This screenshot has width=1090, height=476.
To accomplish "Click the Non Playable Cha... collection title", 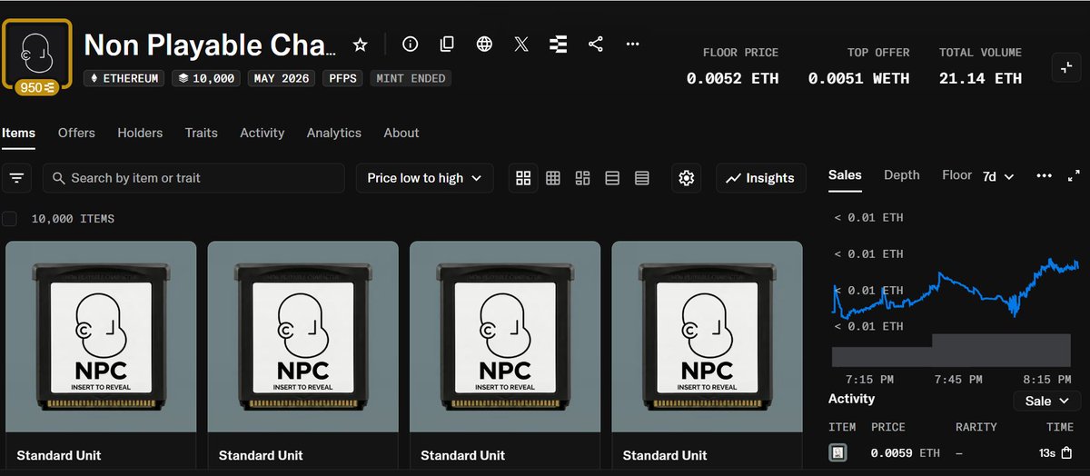I will [x=210, y=45].
